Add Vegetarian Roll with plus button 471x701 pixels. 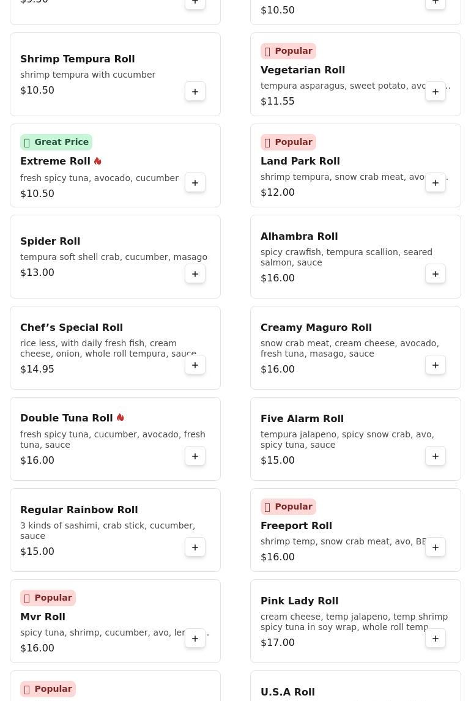click(x=436, y=92)
